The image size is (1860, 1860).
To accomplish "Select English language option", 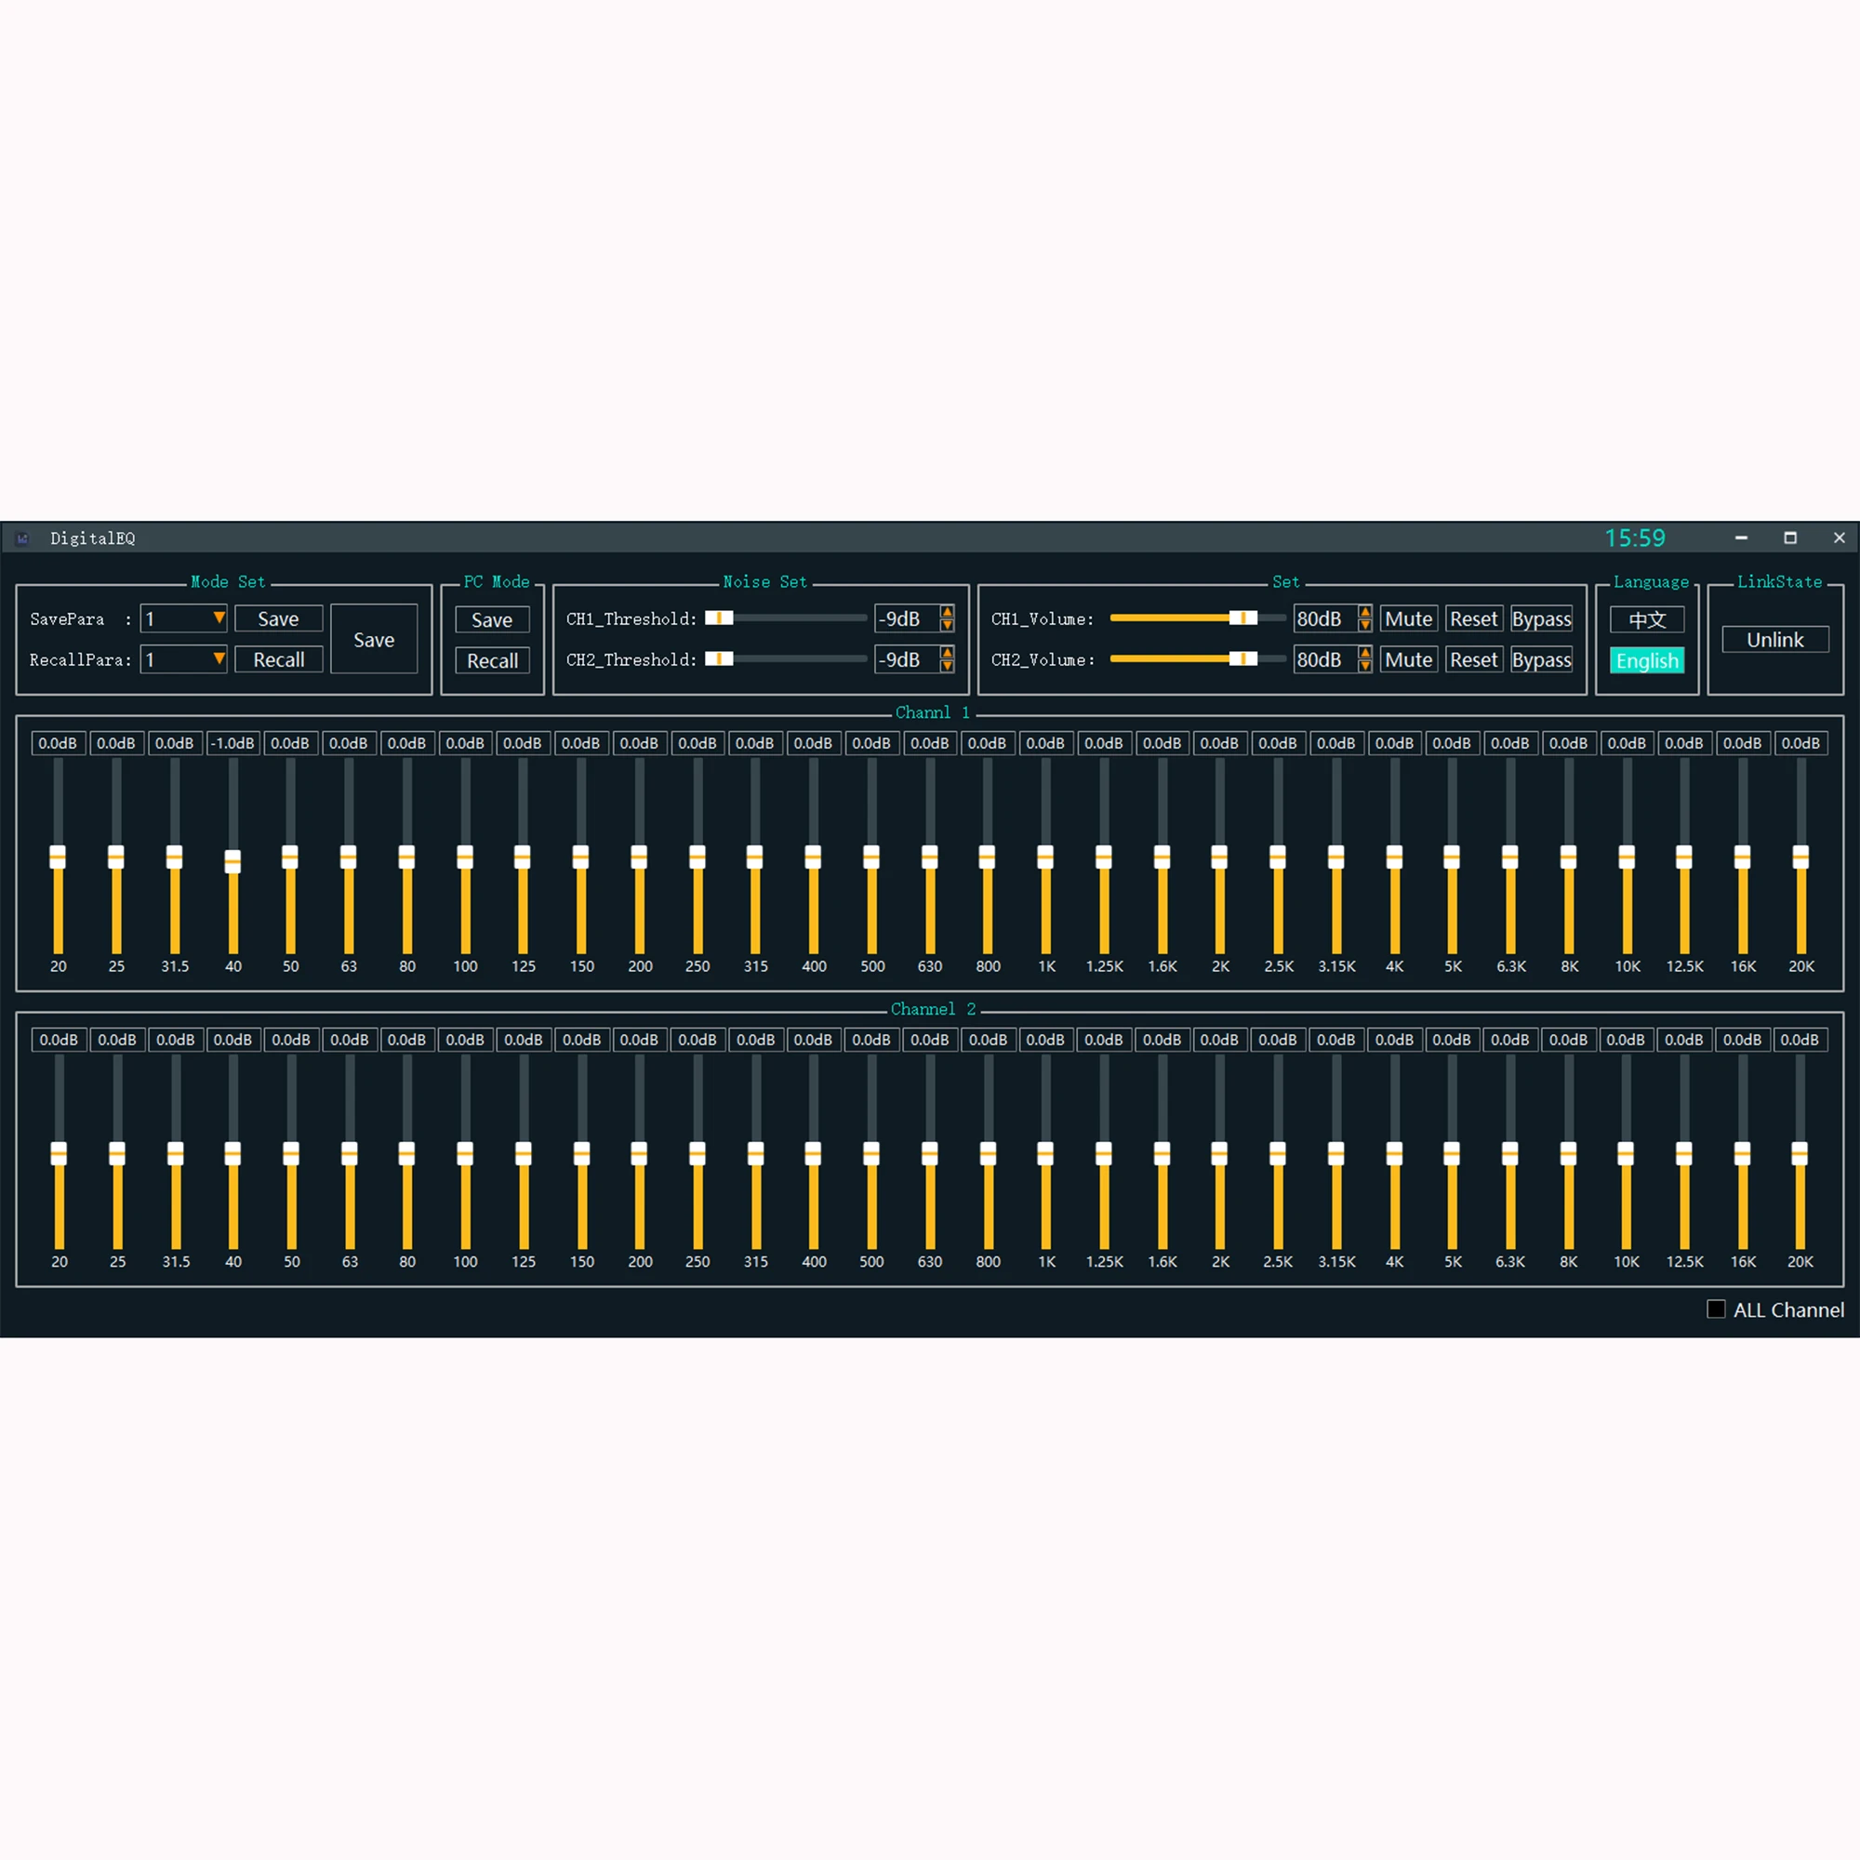I will click(x=1646, y=660).
